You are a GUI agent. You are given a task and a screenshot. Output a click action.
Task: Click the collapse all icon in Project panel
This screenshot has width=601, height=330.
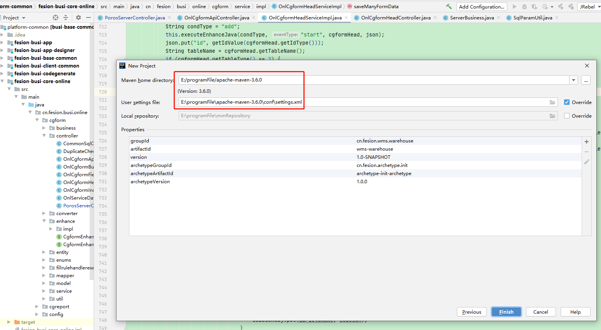click(66, 17)
